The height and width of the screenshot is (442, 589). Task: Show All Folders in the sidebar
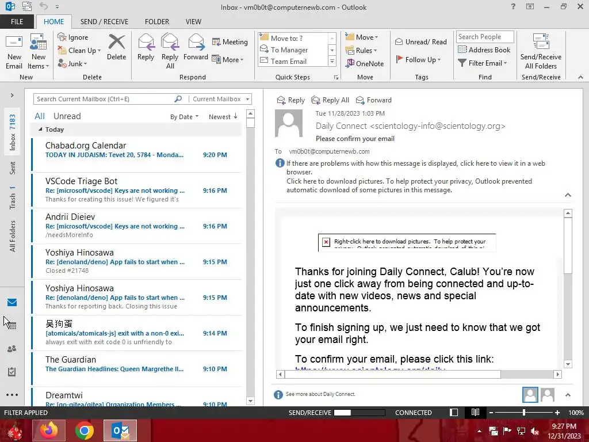[x=13, y=236]
